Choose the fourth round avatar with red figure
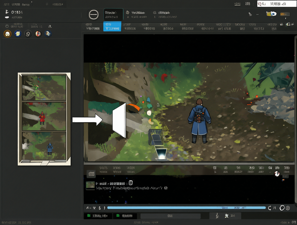This screenshot has height=225, width=297. coord(38,34)
